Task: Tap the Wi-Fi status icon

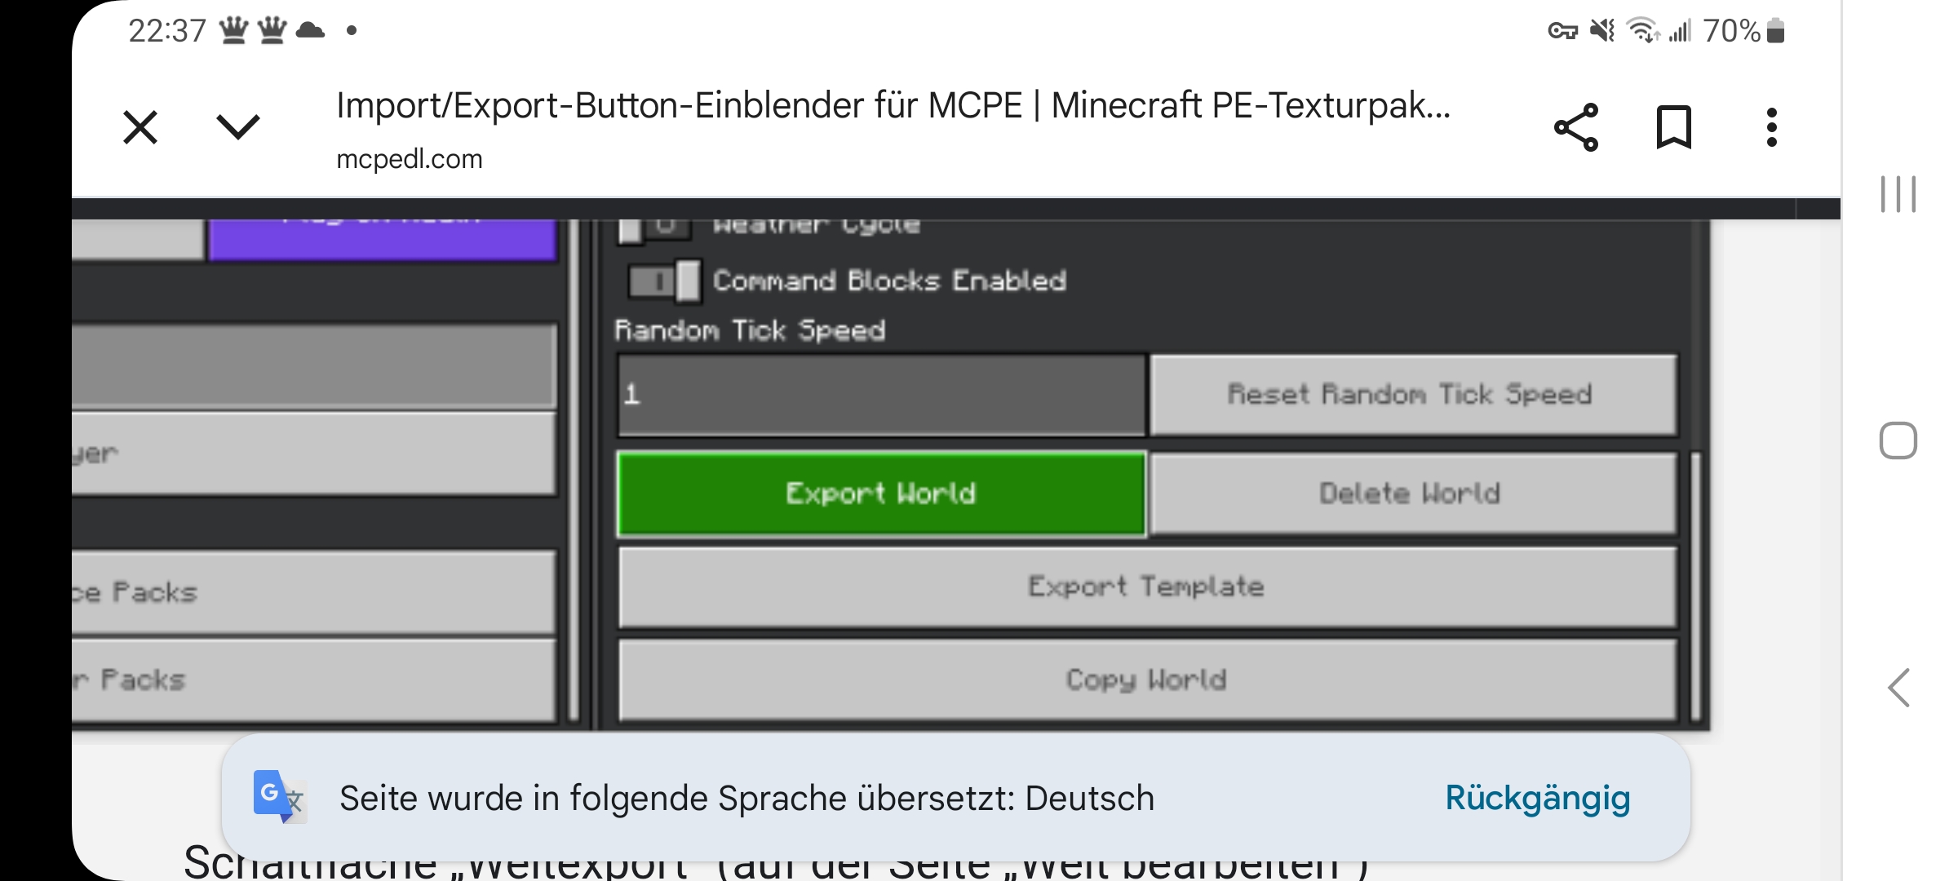Action: click(1642, 31)
